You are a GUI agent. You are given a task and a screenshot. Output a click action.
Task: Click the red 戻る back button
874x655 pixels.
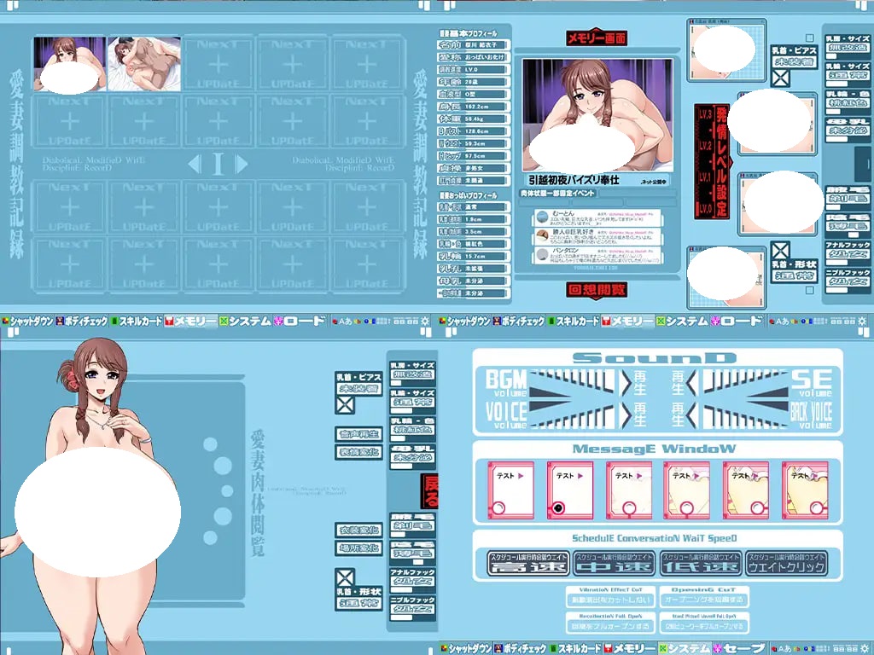tap(429, 491)
